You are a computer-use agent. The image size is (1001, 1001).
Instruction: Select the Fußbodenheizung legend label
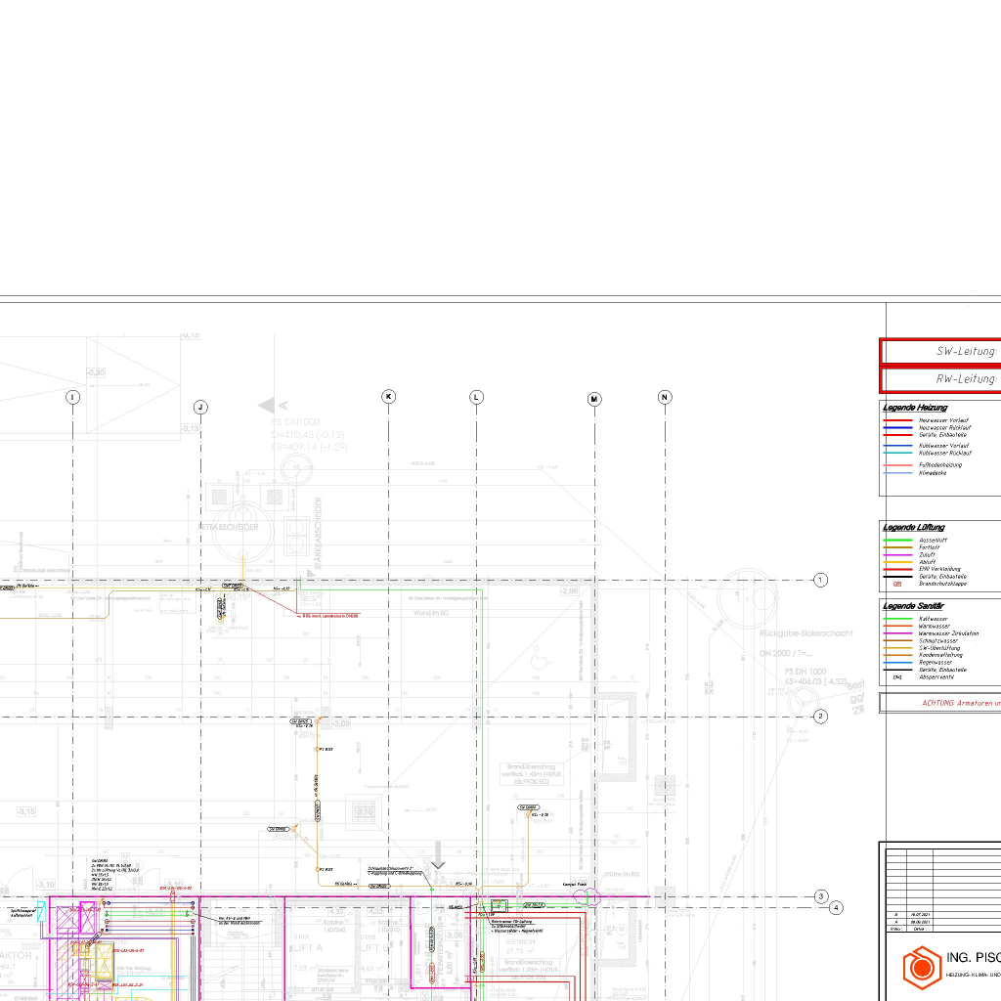click(939, 464)
